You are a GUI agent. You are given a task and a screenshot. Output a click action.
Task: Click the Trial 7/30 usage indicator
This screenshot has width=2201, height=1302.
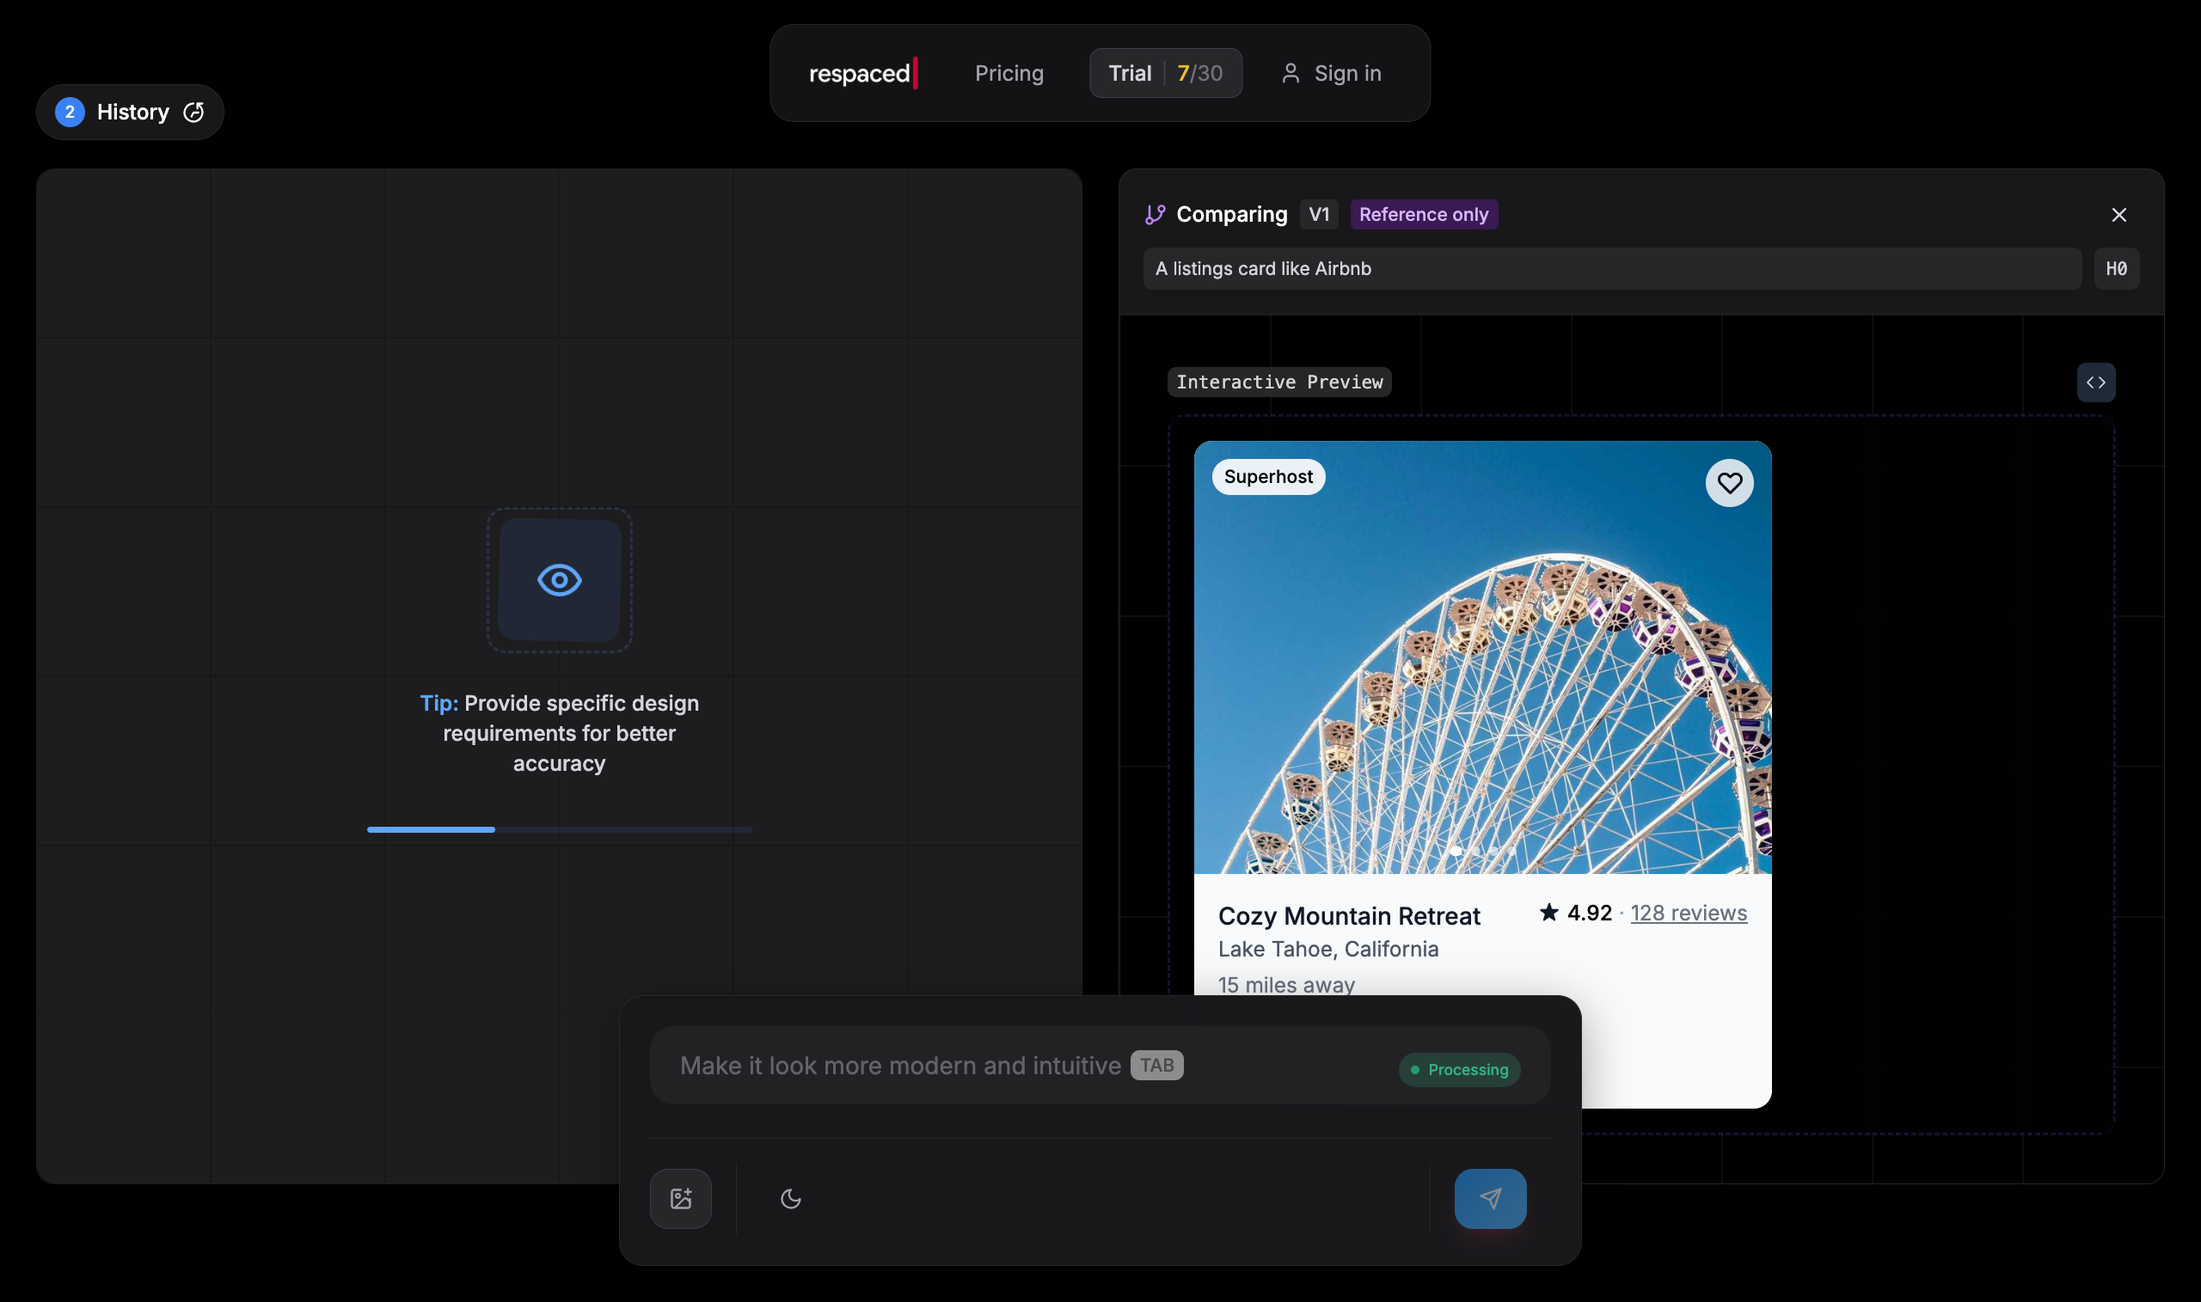tap(1165, 74)
